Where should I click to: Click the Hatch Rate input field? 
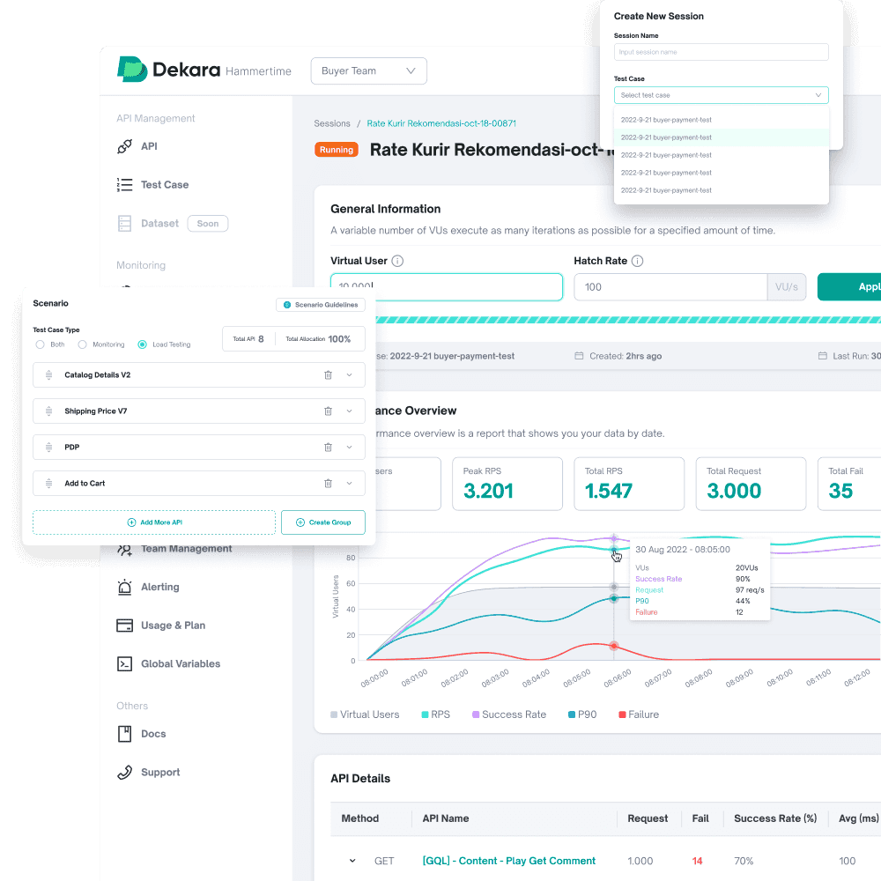coord(670,287)
